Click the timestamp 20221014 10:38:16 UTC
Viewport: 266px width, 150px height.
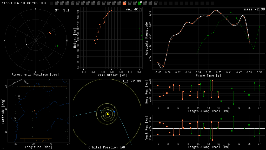point(24,3)
